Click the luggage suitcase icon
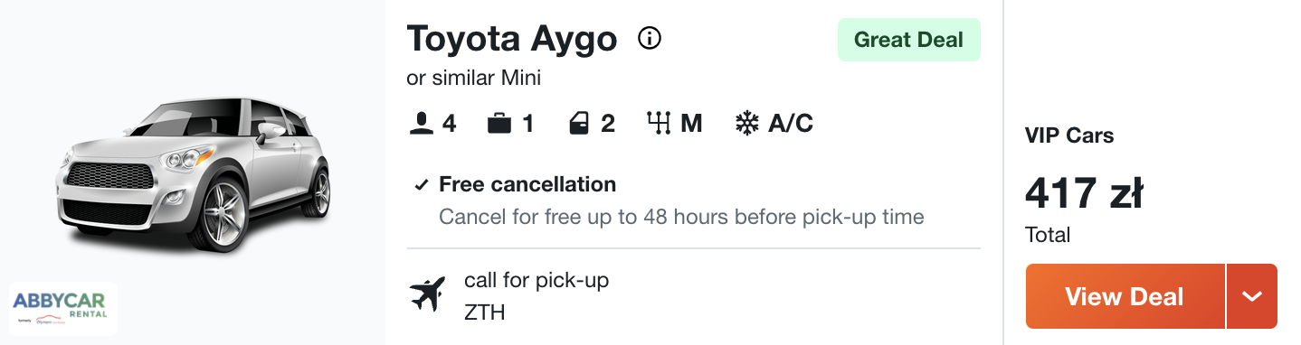This screenshot has width=1301, height=345. tap(499, 123)
